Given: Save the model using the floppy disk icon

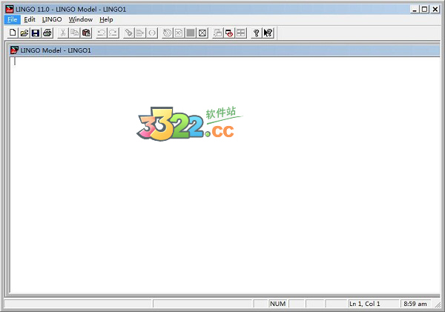Looking at the screenshot, I should click(x=36, y=33).
